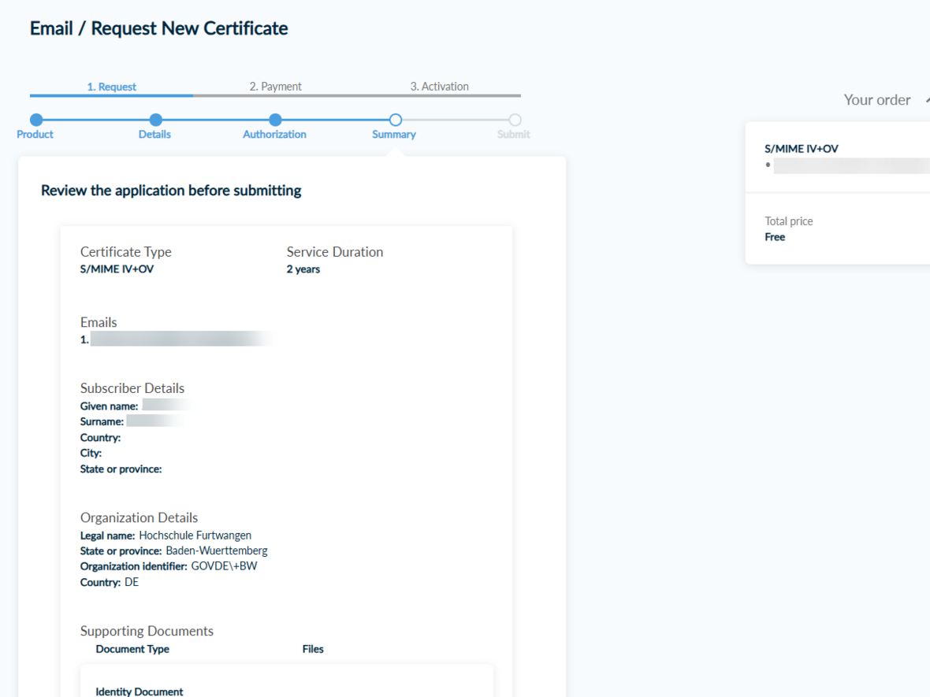Click the Document Type column header
The height and width of the screenshot is (697, 930).
pyautogui.click(x=132, y=650)
